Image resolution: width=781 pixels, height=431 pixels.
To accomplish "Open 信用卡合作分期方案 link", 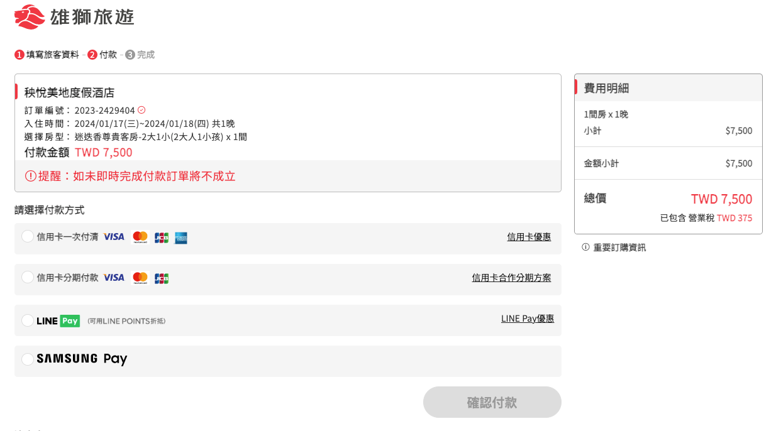I will click(x=511, y=278).
